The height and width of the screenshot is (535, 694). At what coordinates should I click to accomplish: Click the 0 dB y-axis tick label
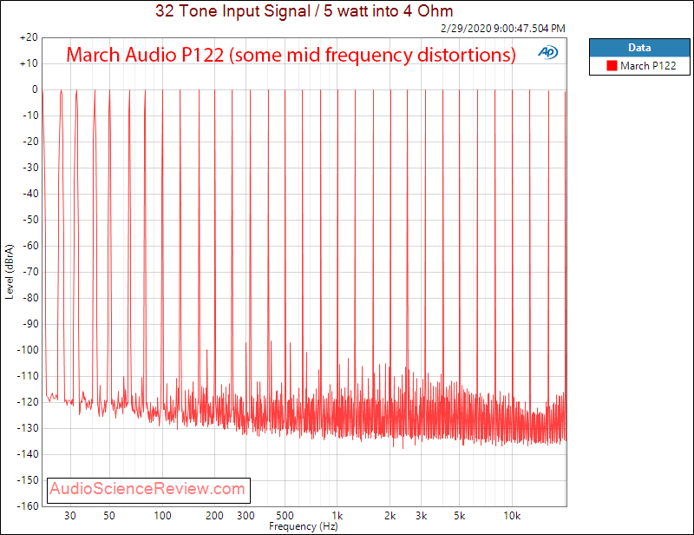click(x=35, y=89)
